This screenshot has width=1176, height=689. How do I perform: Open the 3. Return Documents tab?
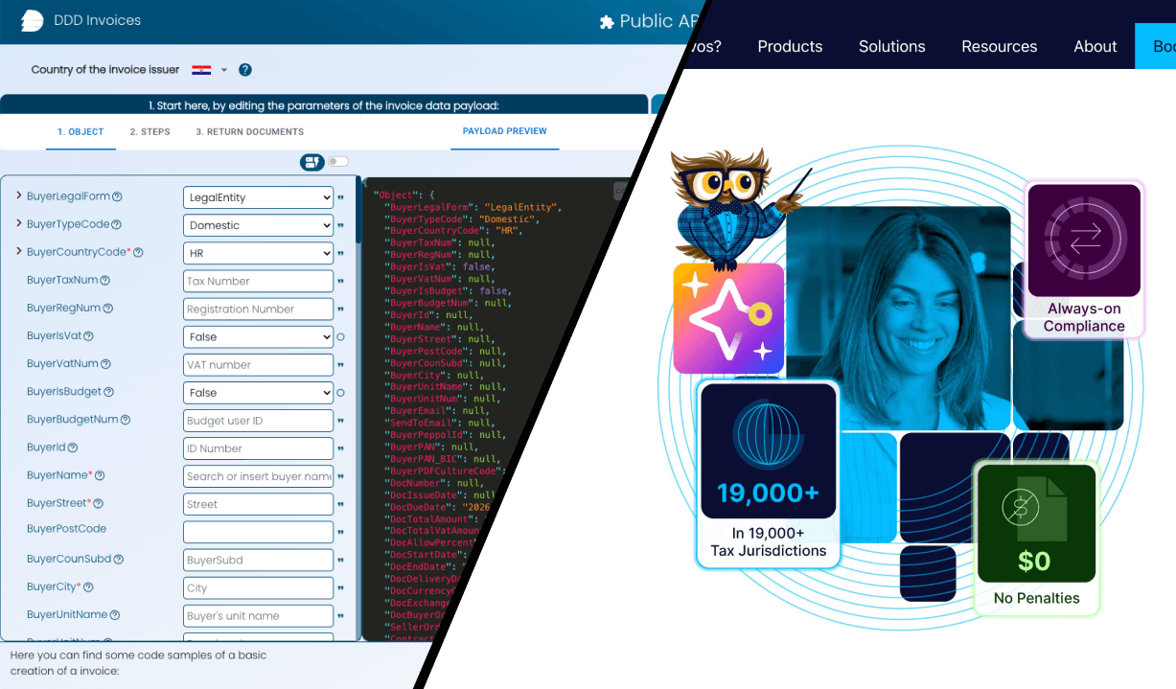click(249, 132)
